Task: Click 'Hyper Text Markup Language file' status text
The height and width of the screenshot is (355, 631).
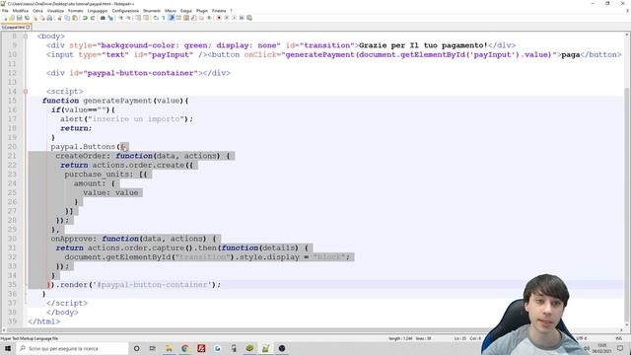Action: coord(29,338)
